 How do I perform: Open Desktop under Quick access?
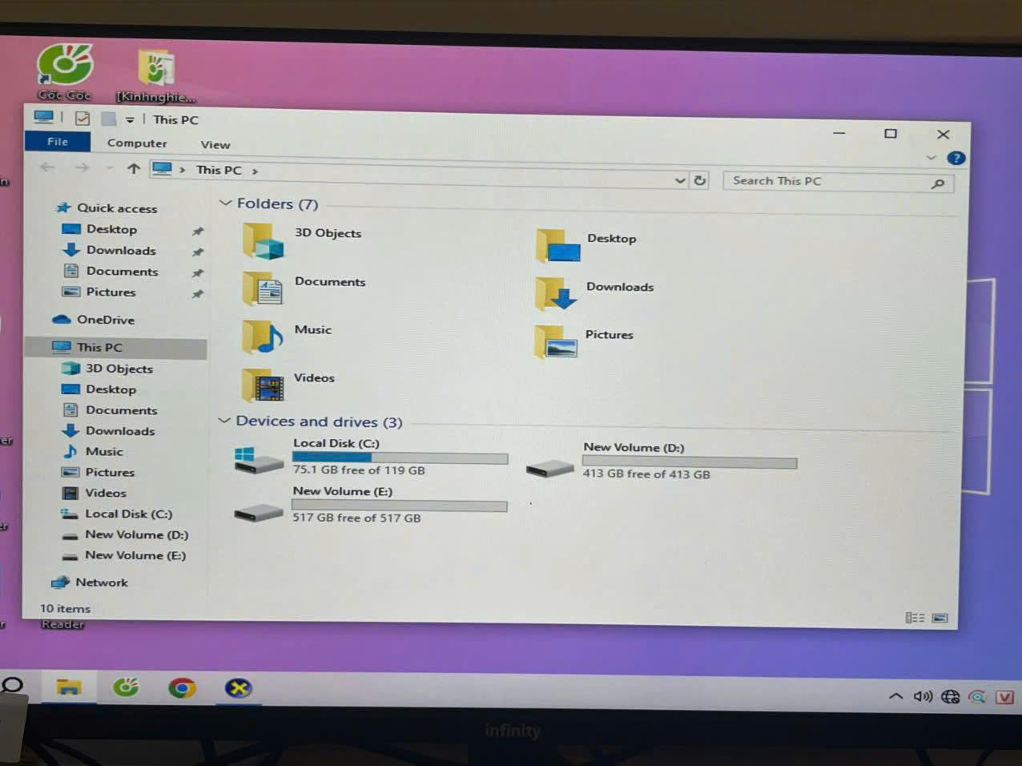pos(111,229)
